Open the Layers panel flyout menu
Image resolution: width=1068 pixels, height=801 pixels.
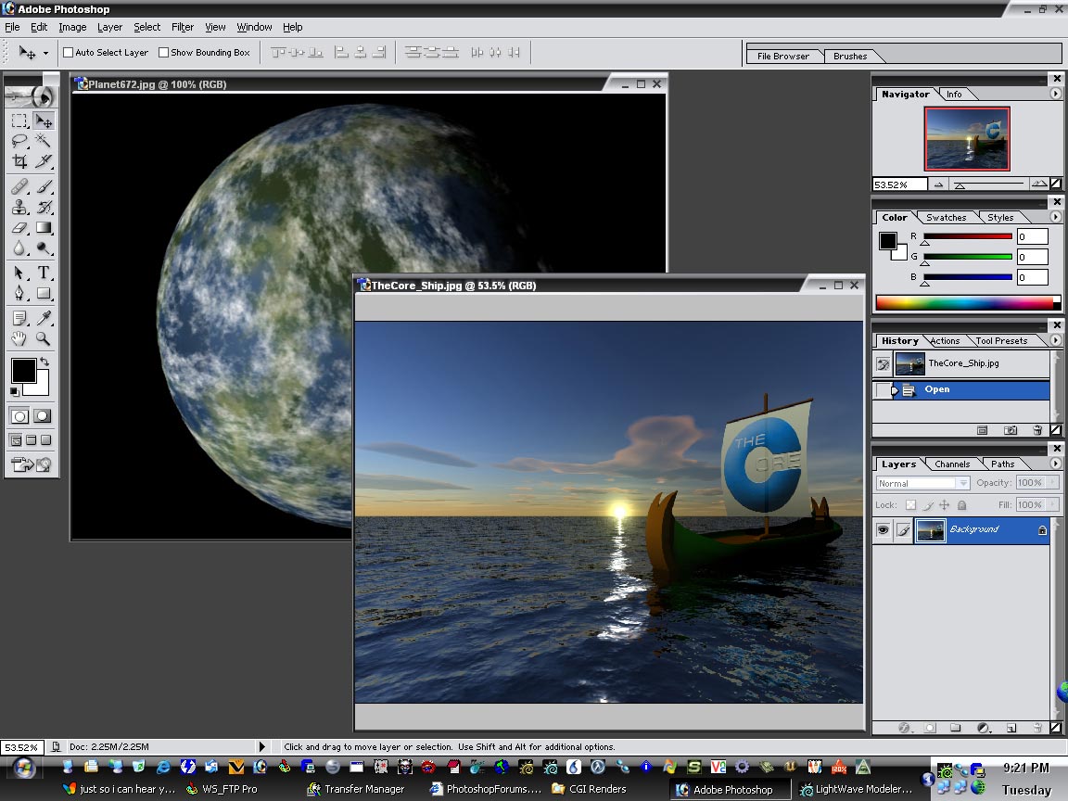tap(1055, 464)
